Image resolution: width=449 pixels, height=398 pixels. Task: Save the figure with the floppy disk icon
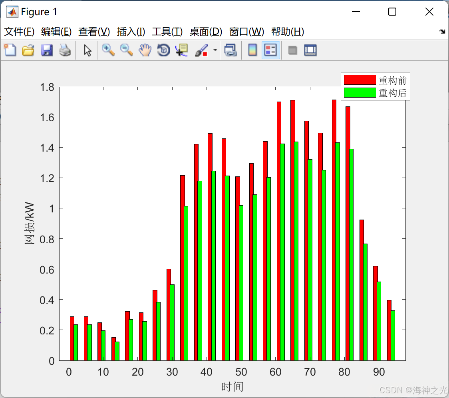(x=47, y=50)
